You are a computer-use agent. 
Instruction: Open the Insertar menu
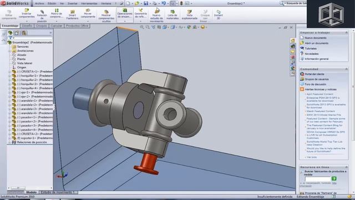pos(73,3)
